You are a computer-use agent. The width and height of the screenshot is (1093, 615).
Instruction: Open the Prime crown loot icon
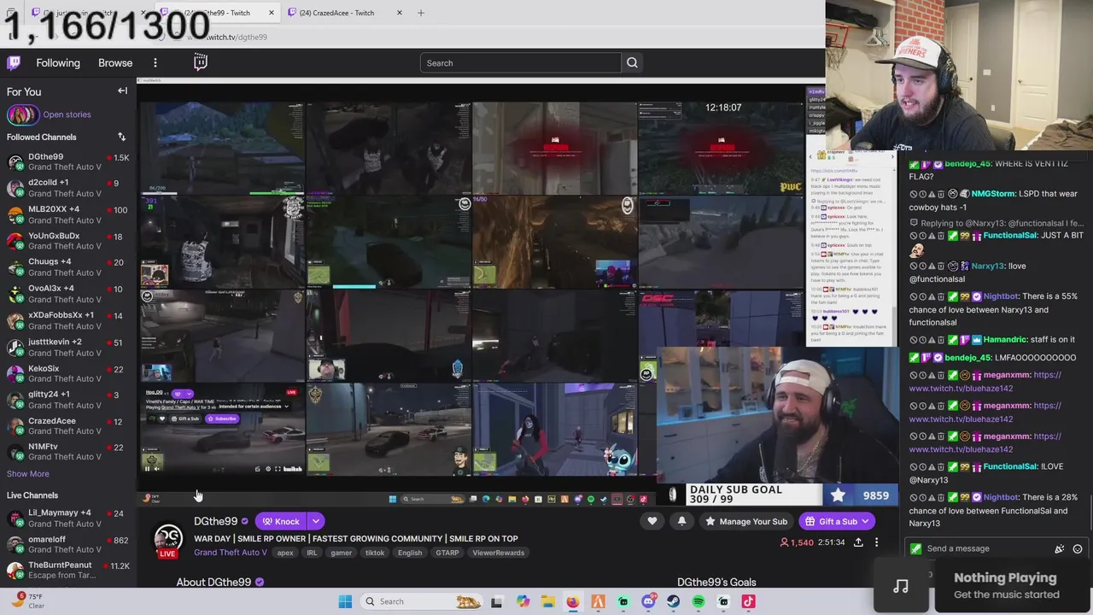coord(201,62)
